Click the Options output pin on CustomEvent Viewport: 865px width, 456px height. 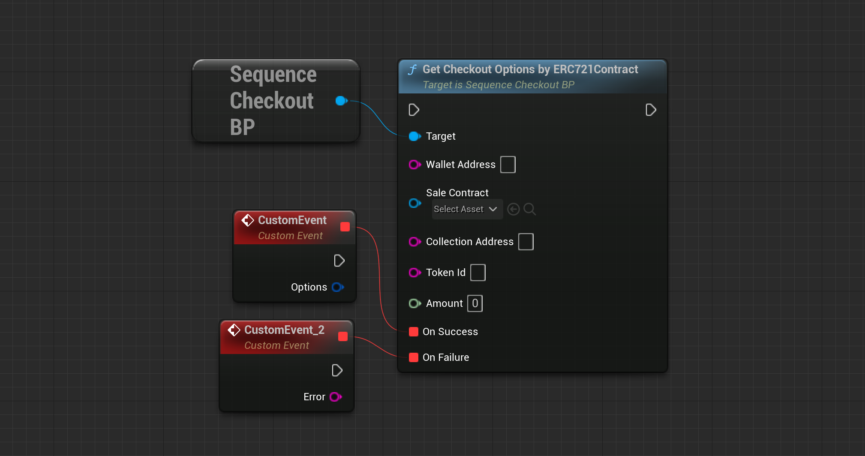338,287
